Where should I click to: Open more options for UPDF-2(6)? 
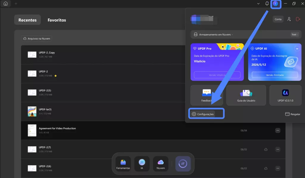pyautogui.click(x=278, y=168)
